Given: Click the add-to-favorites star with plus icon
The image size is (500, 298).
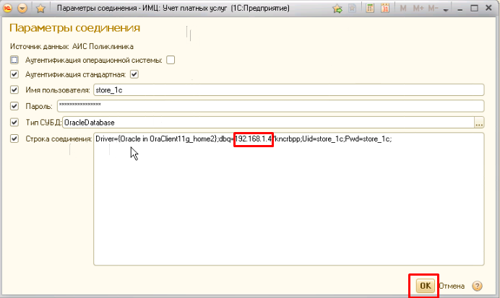Looking at the screenshot, I should pyautogui.click(x=337, y=9).
